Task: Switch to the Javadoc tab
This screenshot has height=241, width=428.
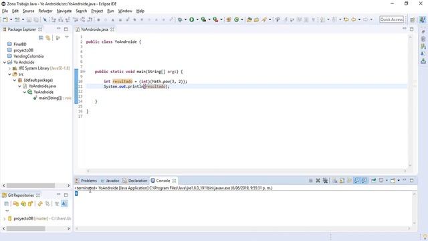Action: 110,181
